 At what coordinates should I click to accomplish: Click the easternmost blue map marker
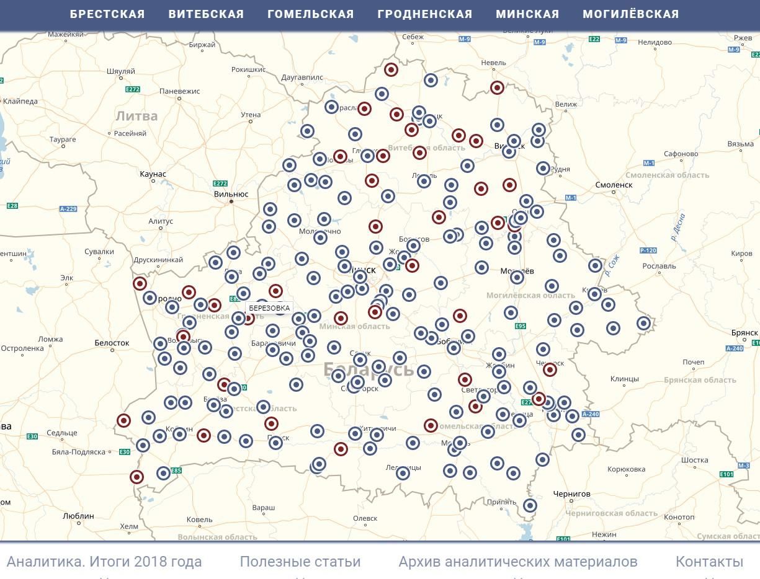(x=643, y=323)
